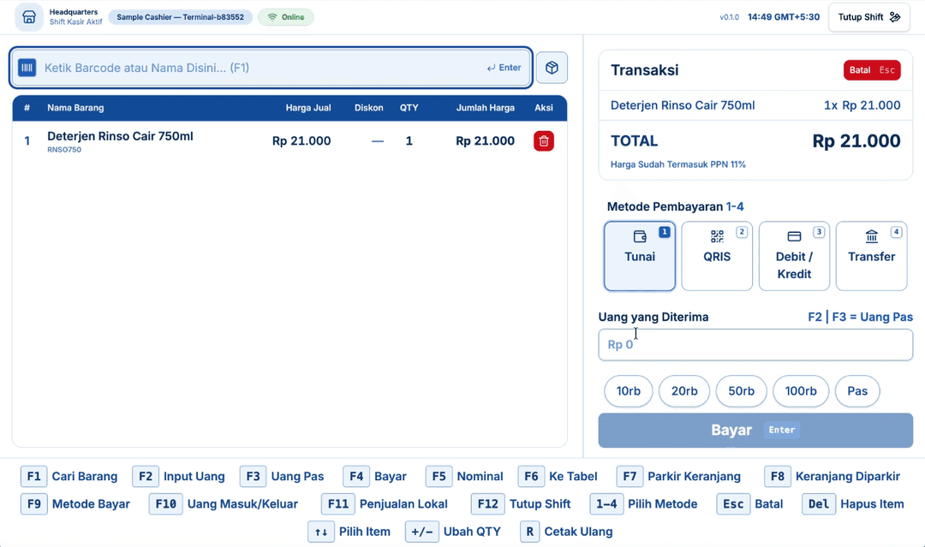This screenshot has width=925, height=547.
Task: Choose the 50rb quick amount chip
Action: (x=741, y=391)
